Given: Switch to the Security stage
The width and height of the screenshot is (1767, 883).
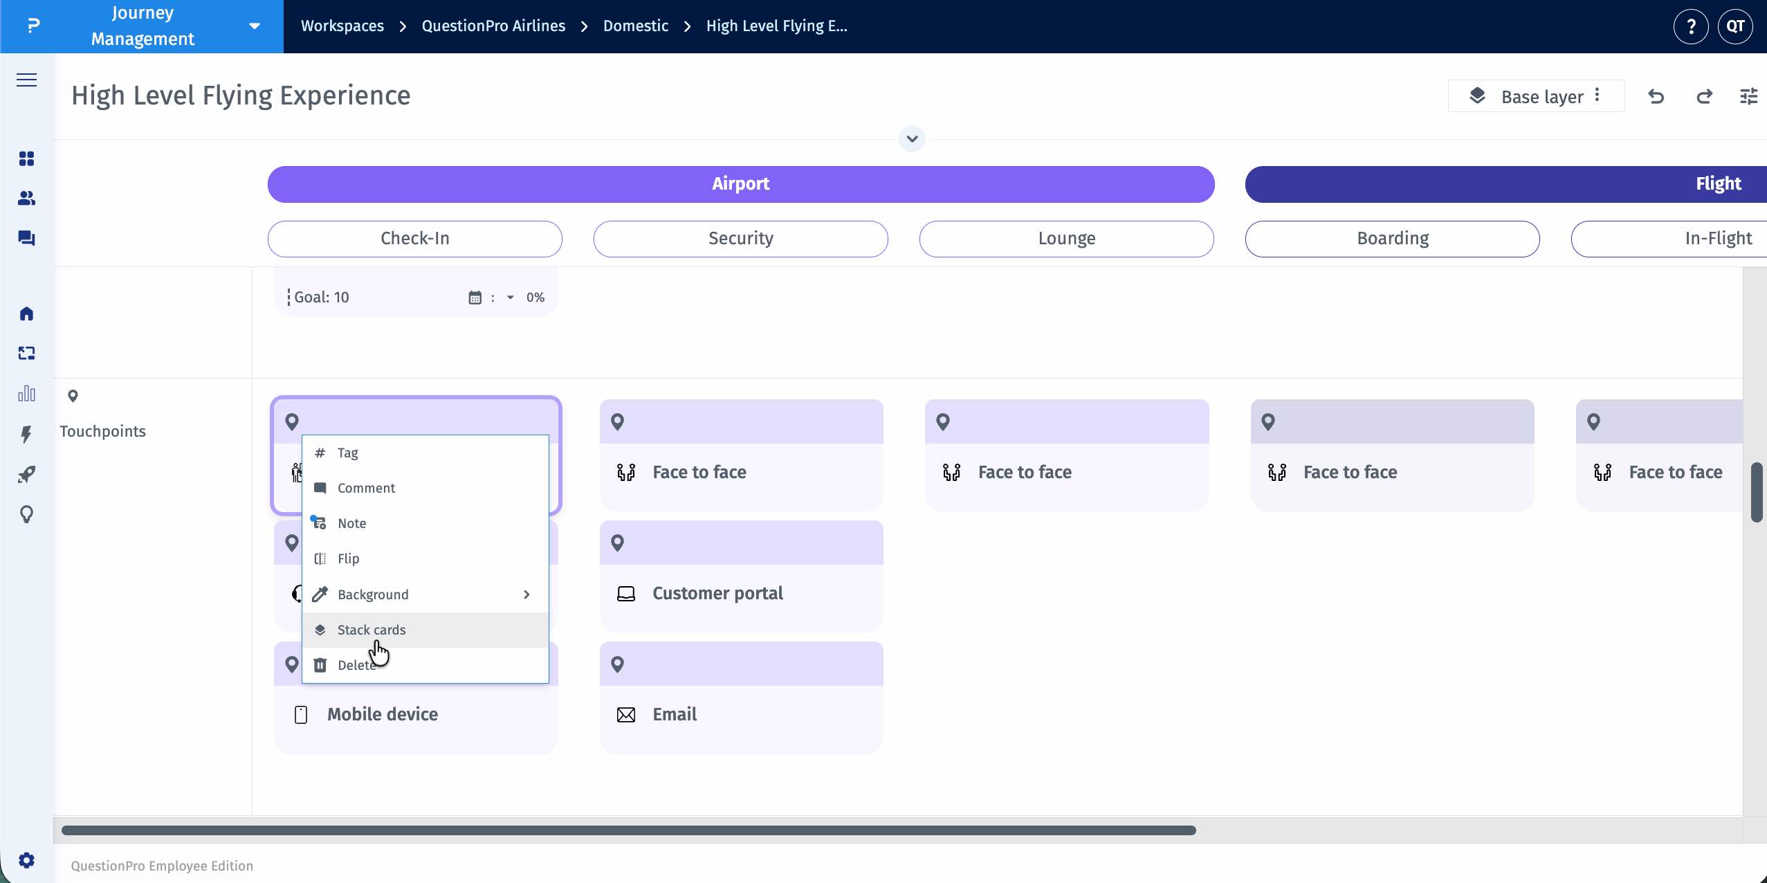Looking at the screenshot, I should click(x=740, y=238).
